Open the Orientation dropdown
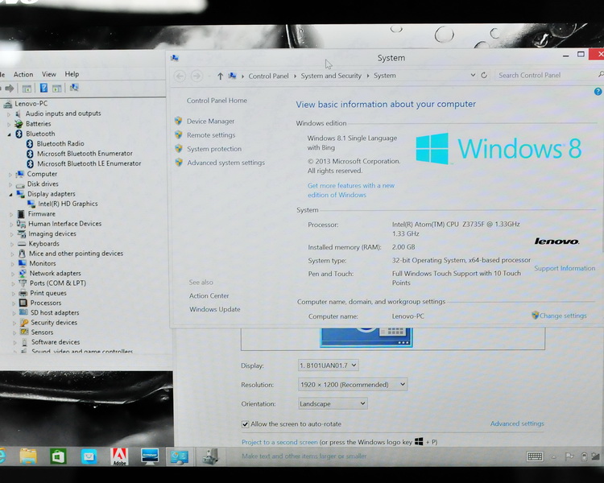Viewport: 604px width, 483px height. point(333,403)
